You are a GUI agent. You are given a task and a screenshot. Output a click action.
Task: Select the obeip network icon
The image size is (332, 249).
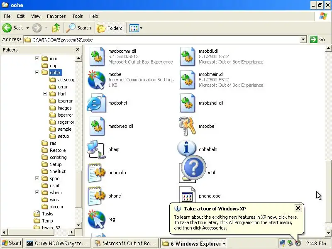point(96,149)
